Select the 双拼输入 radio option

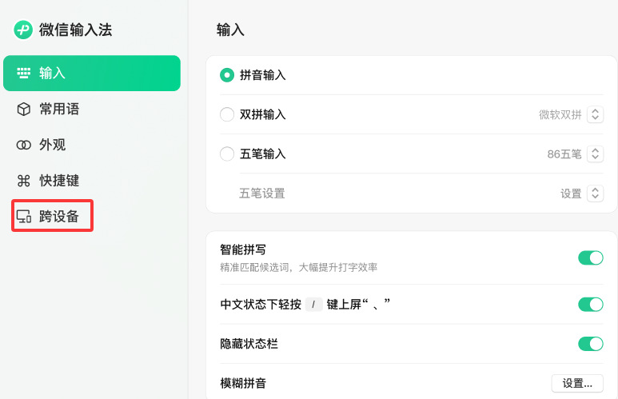[x=227, y=114]
